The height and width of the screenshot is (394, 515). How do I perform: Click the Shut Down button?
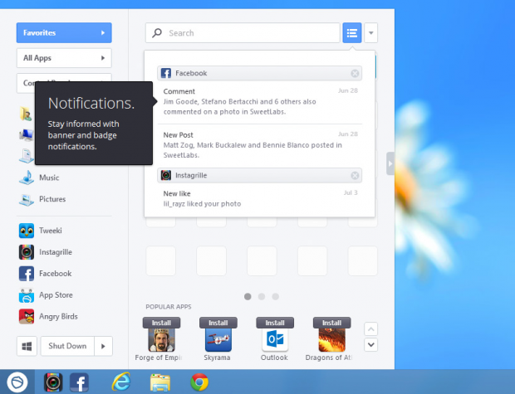click(67, 346)
